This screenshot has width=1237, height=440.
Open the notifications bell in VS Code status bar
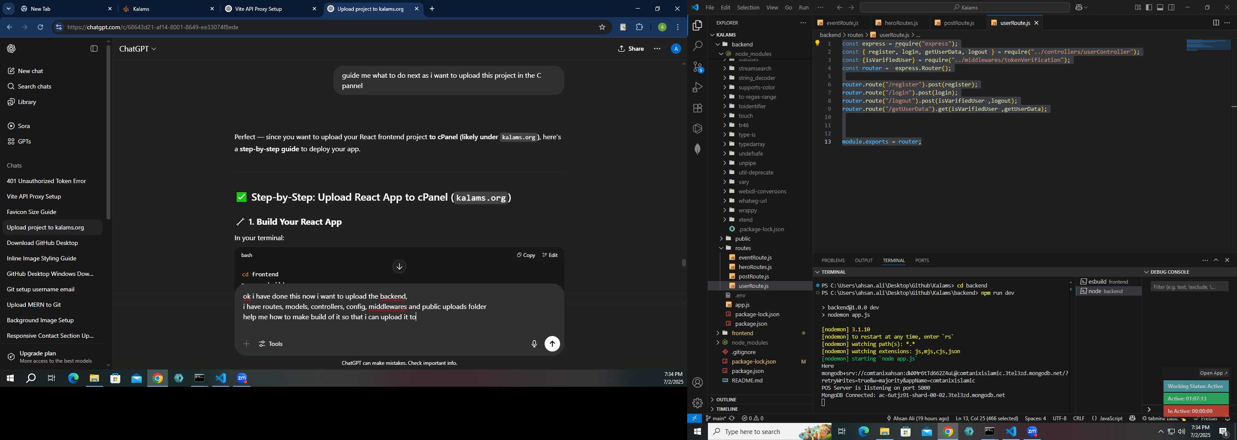pyautogui.click(x=1228, y=419)
